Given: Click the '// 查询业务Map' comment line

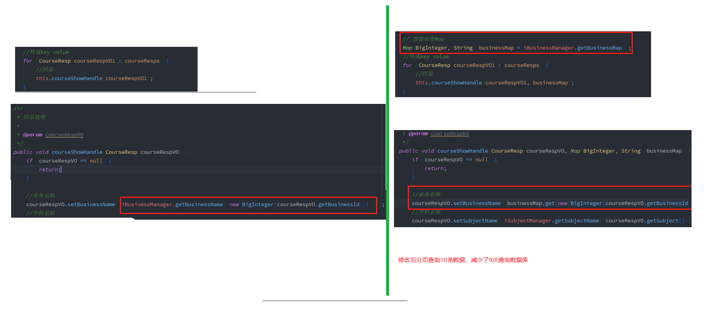Looking at the screenshot, I should [423, 39].
